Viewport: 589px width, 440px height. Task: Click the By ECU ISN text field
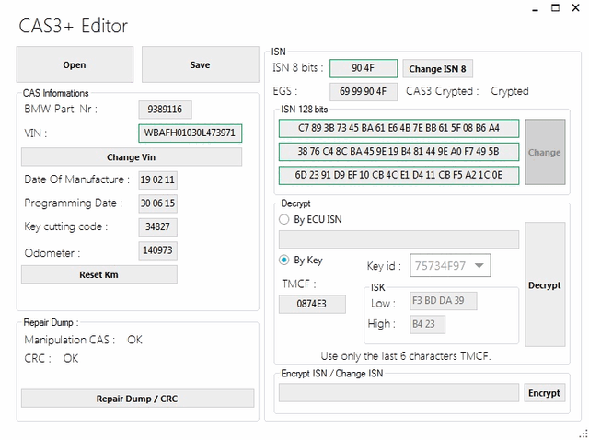pyautogui.click(x=398, y=239)
